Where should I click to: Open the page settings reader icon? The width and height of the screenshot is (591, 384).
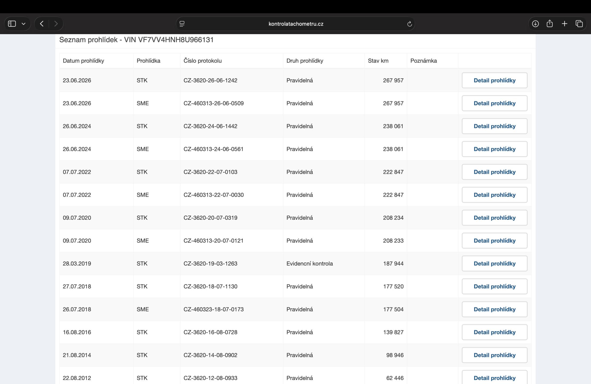pyautogui.click(x=182, y=24)
